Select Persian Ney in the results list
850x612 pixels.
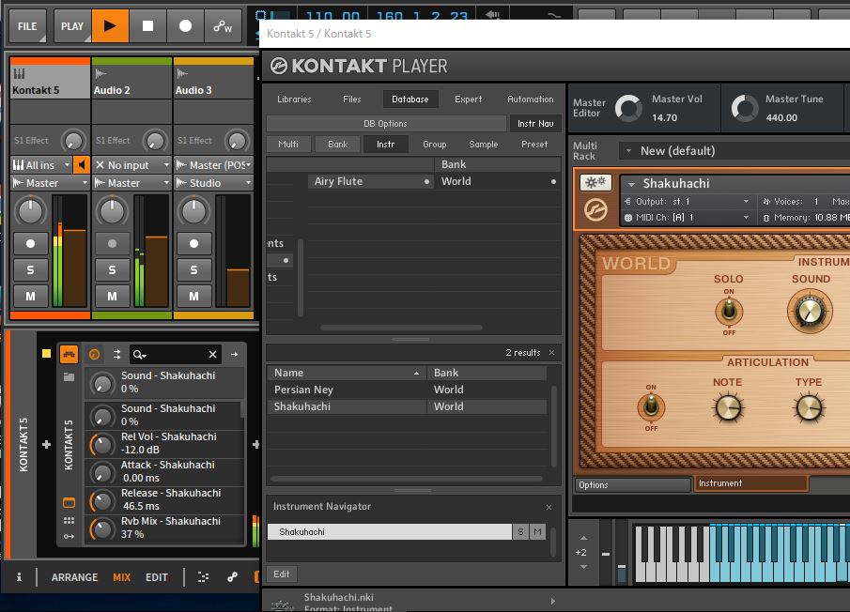pos(407,390)
